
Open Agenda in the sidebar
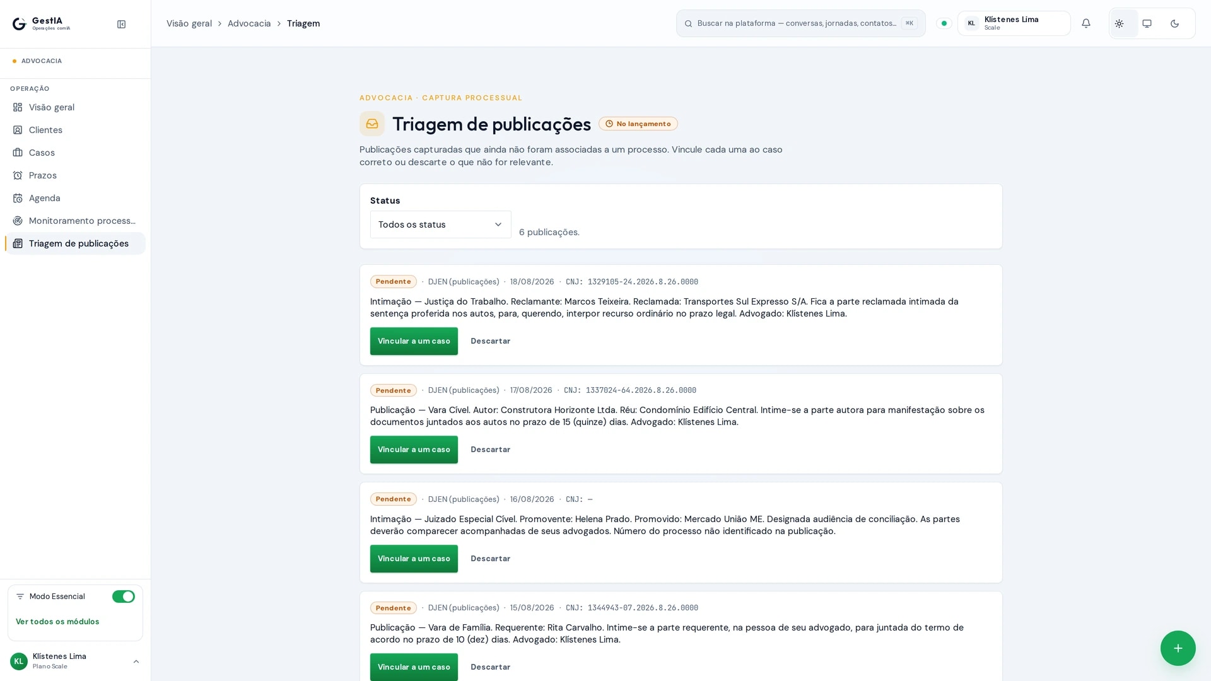click(x=75, y=198)
